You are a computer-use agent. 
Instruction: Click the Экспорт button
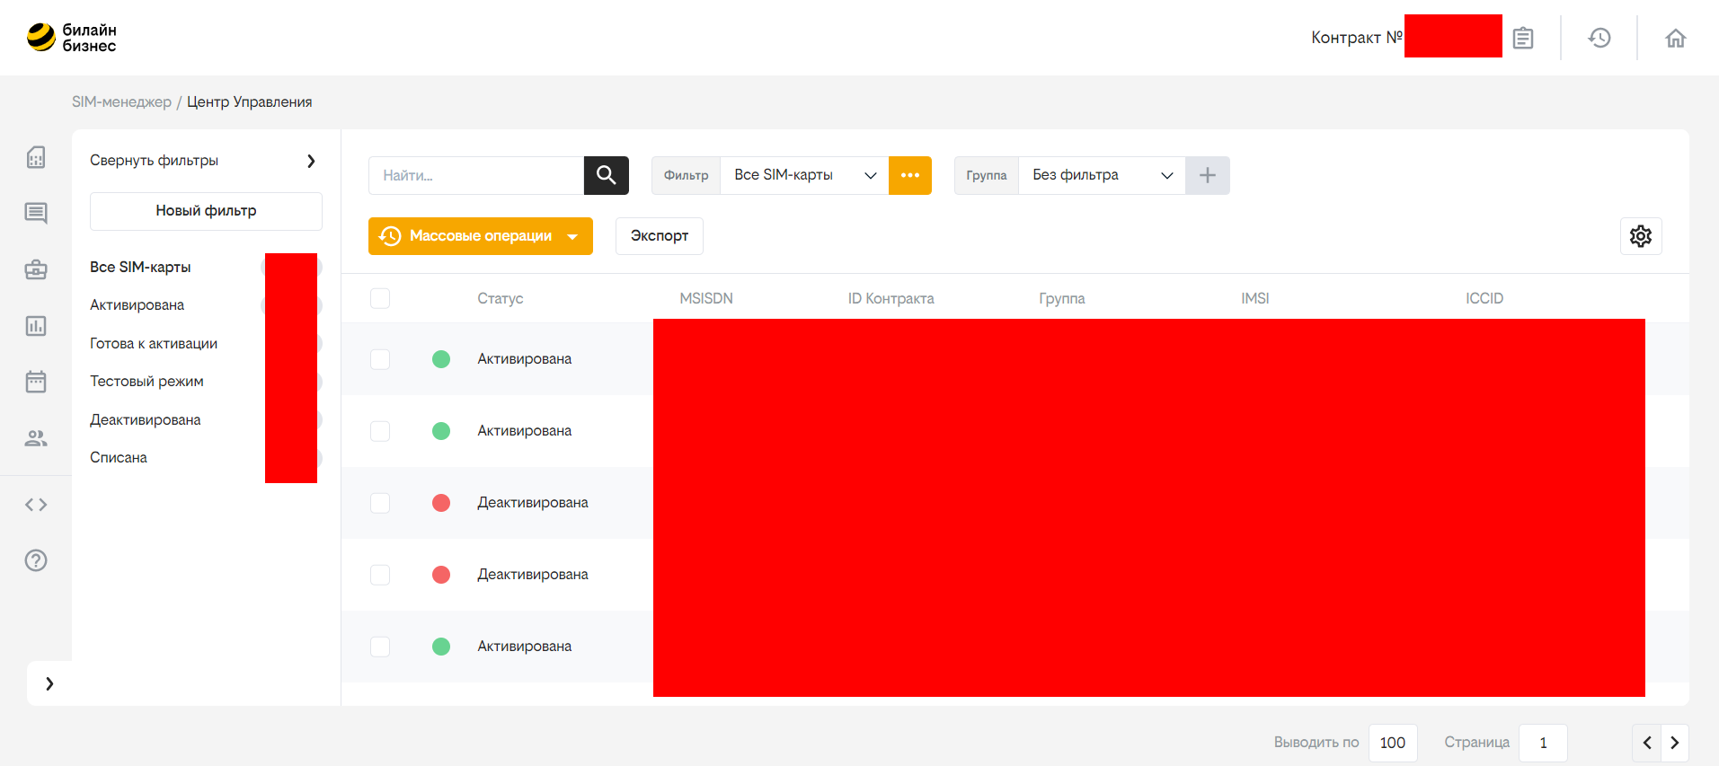point(659,236)
